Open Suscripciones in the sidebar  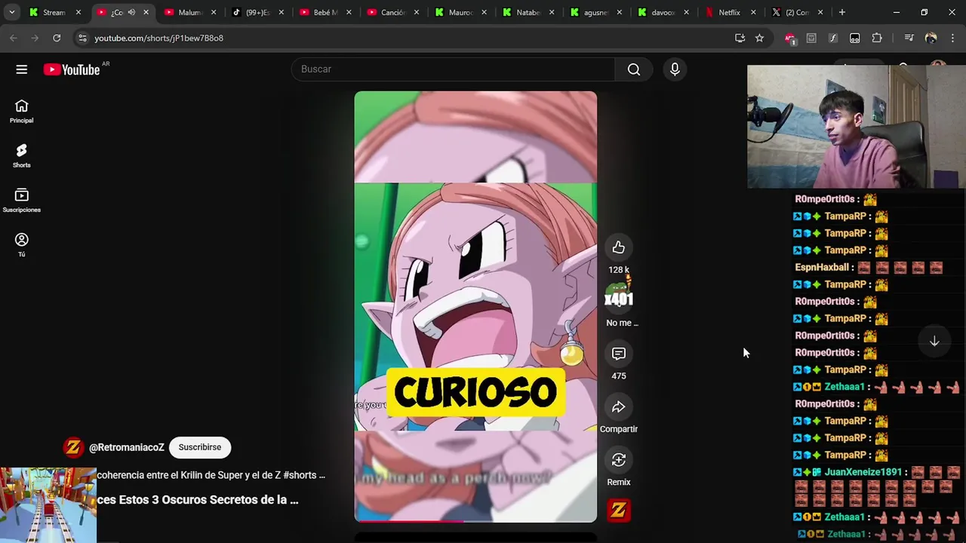(x=21, y=200)
